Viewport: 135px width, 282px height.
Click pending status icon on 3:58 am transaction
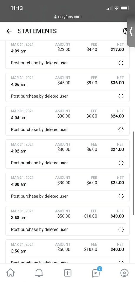tap(121, 229)
